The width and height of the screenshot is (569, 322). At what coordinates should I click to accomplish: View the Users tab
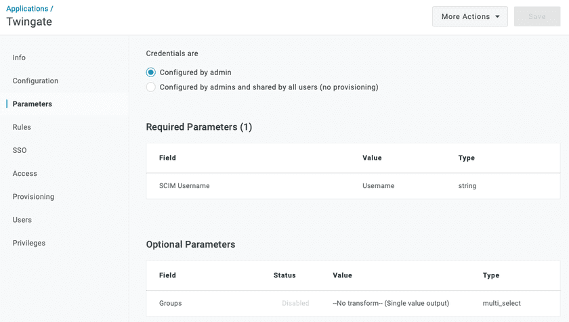[22, 220]
